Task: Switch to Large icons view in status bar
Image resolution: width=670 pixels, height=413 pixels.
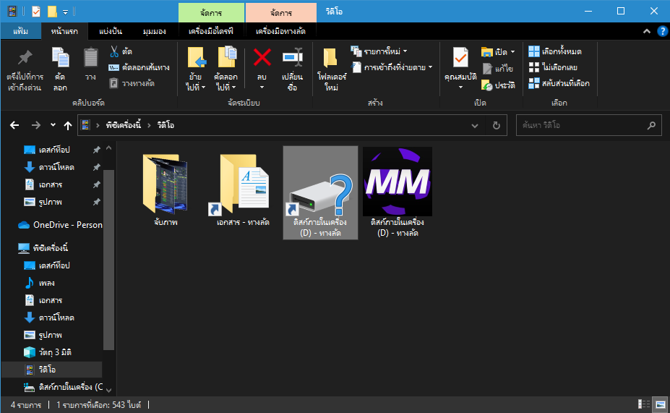Action: point(661,404)
